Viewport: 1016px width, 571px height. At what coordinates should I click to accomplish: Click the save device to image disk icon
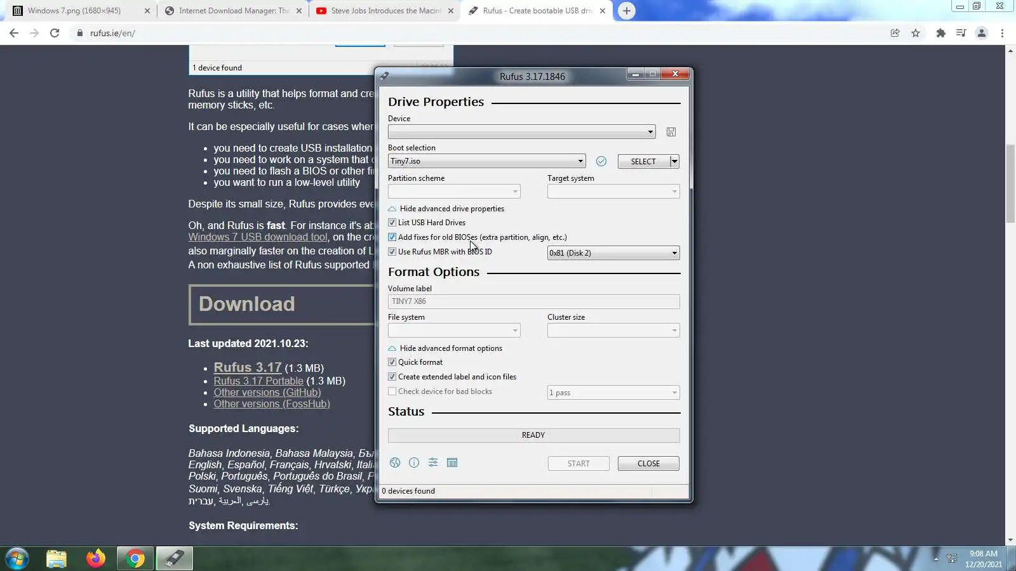pos(671,132)
